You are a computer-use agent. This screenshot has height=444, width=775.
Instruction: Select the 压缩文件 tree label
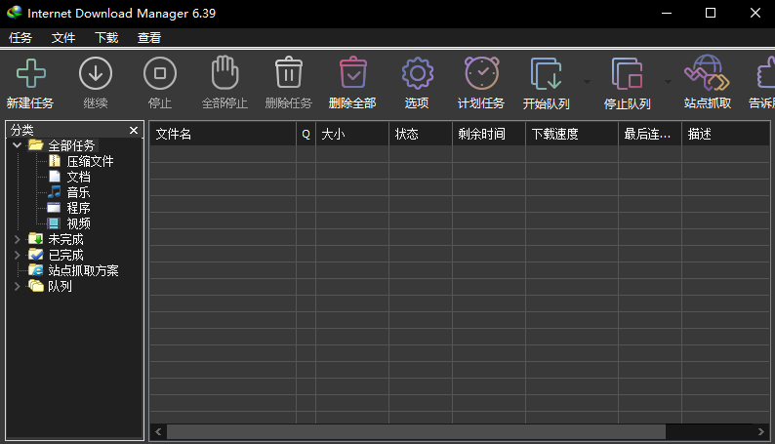(x=90, y=161)
